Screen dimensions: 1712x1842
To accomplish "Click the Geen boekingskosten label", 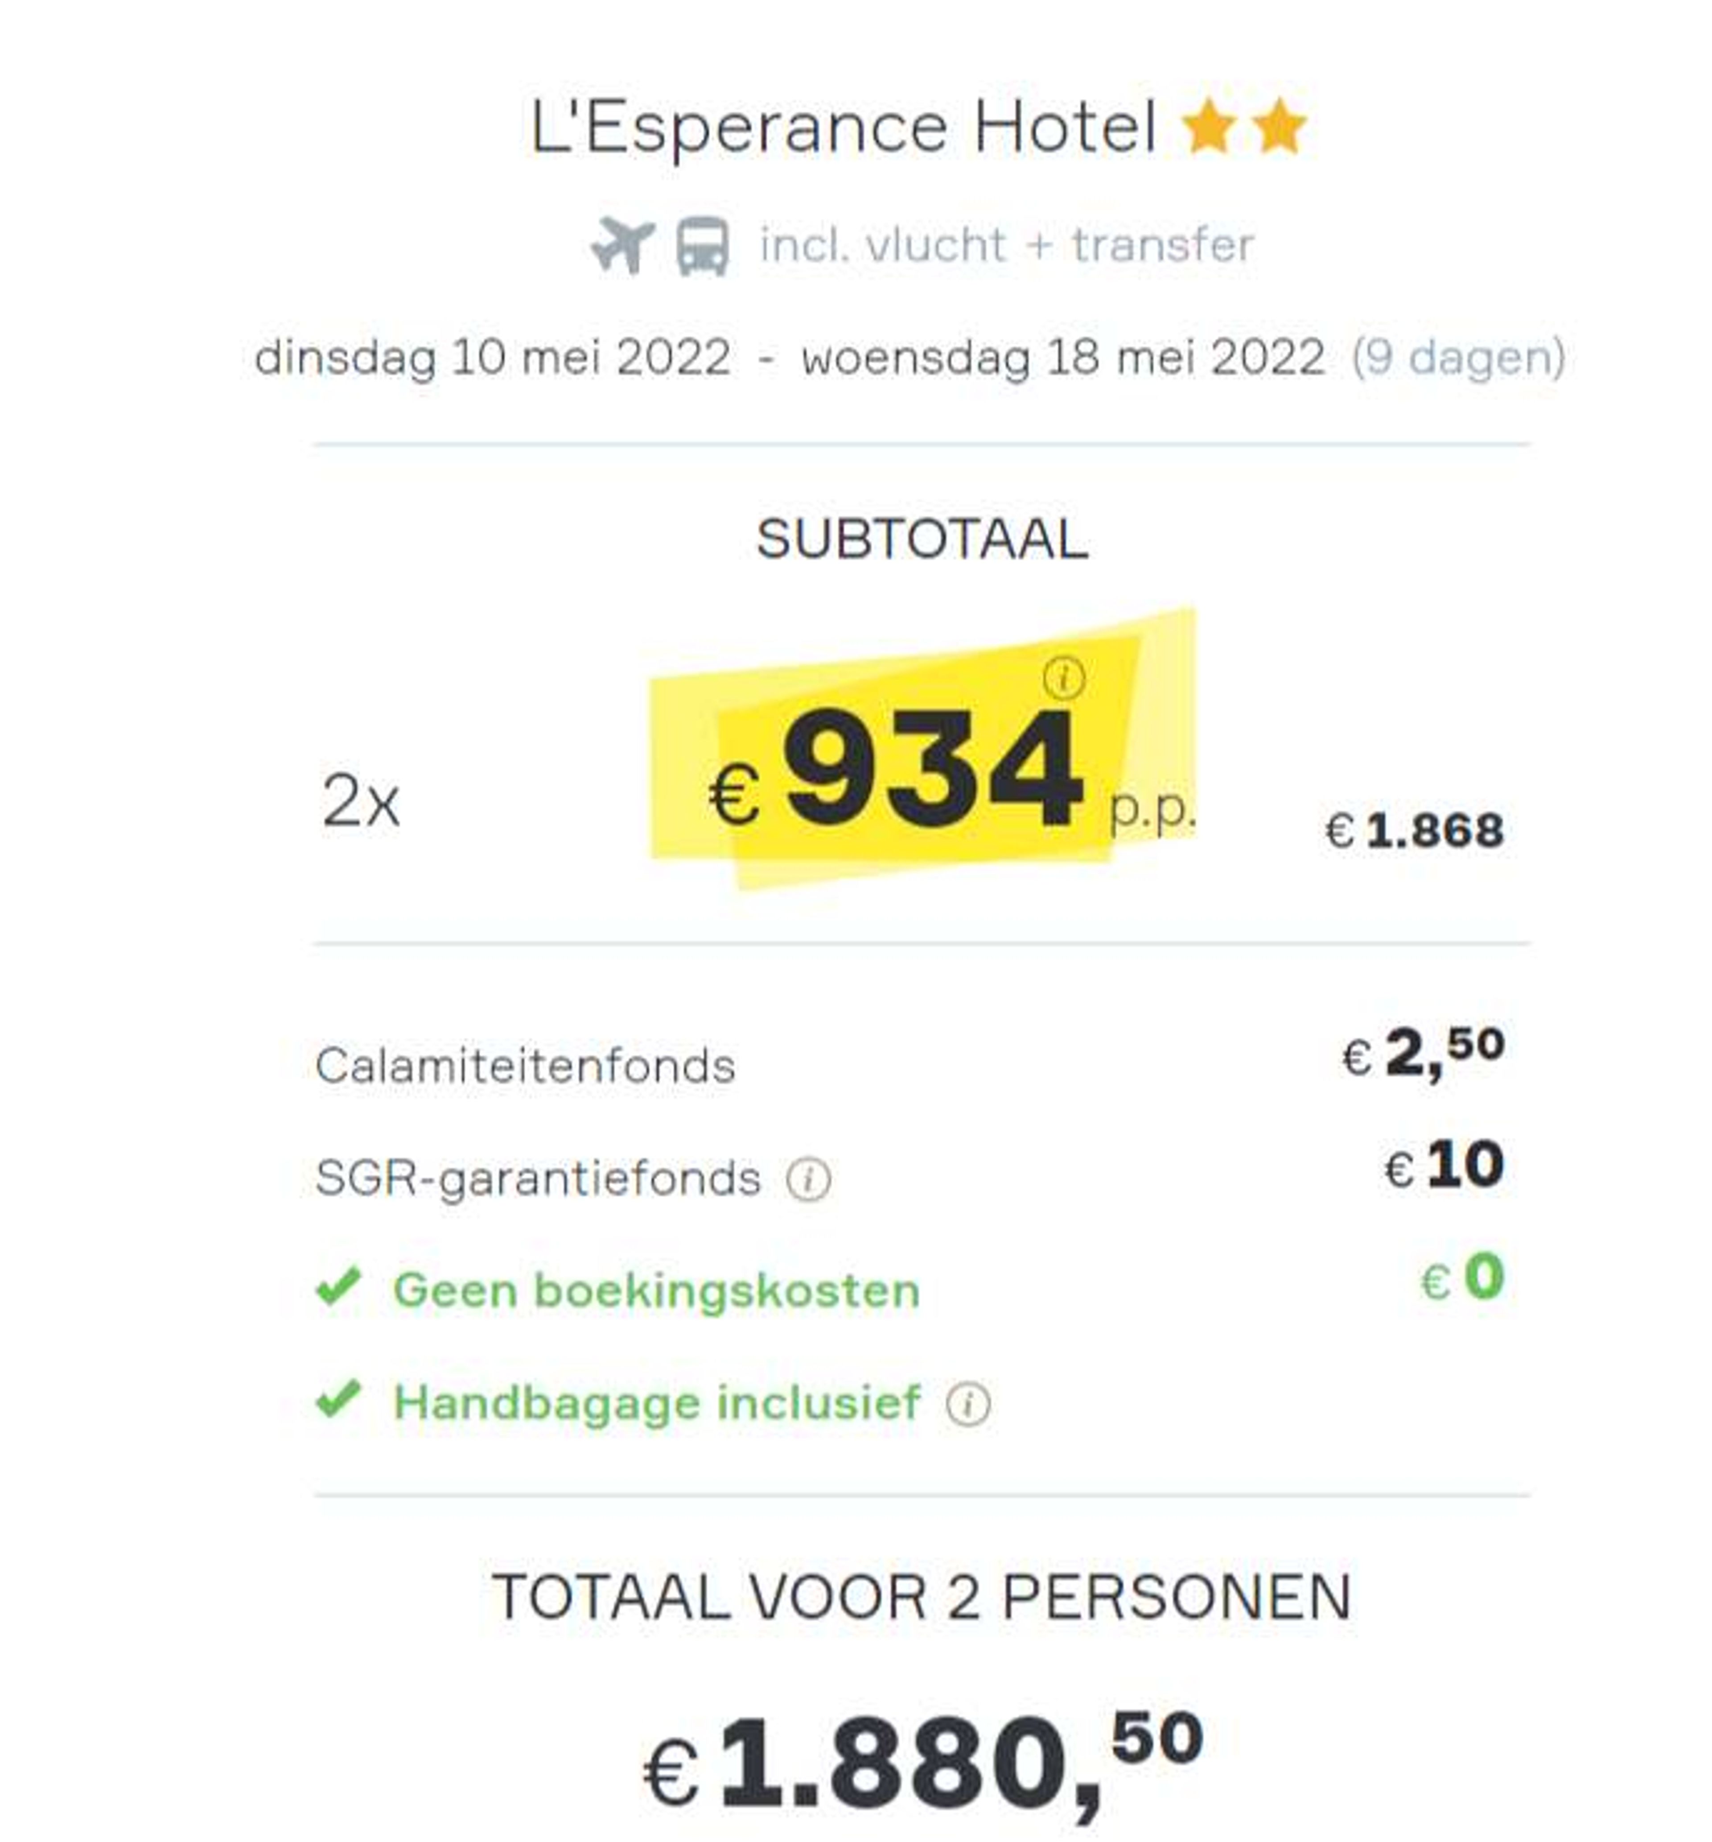I will click(x=657, y=1290).
